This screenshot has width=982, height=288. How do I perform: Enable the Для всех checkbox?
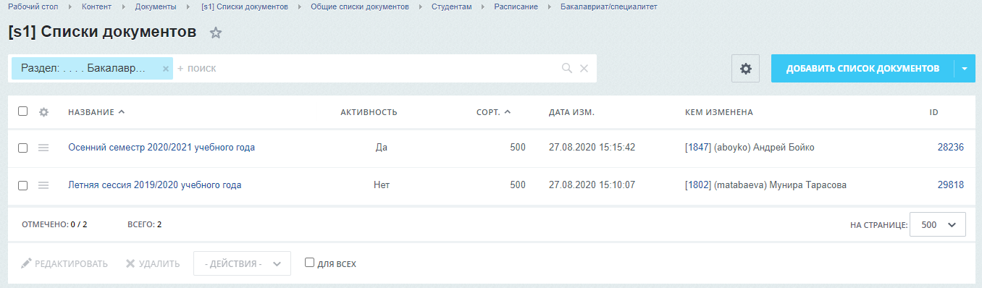[309, 263]
